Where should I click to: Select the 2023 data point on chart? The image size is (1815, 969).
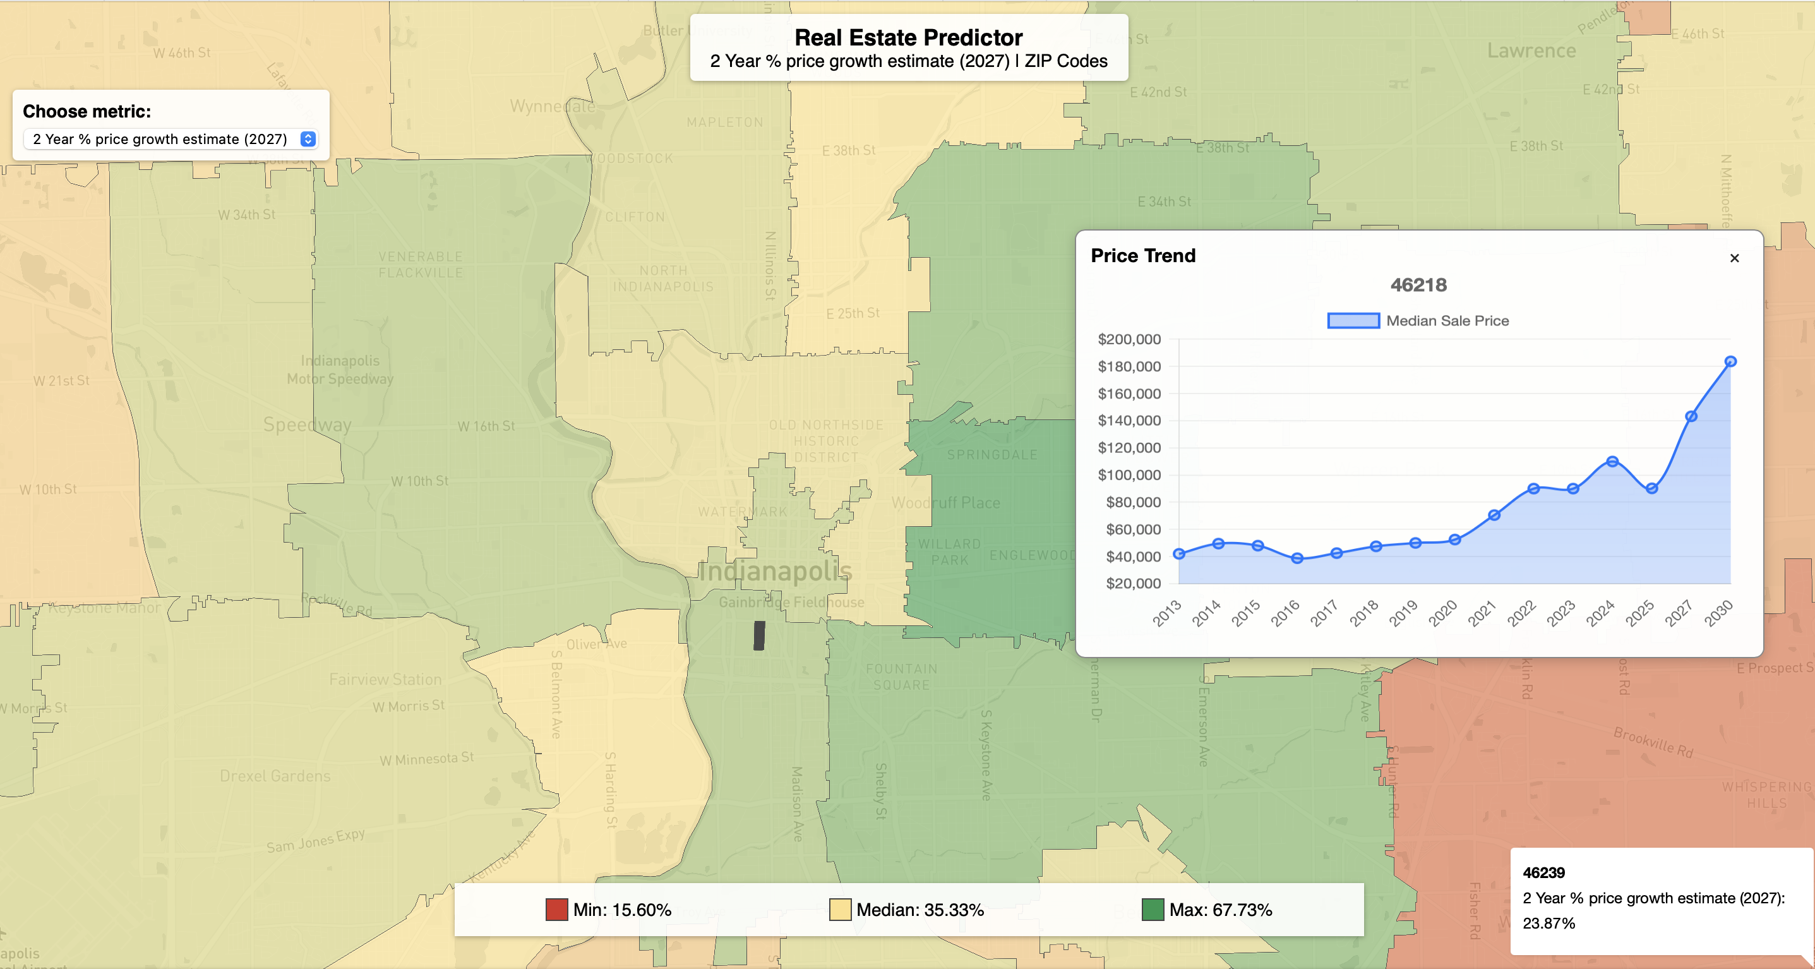[x=1572, y=489]
